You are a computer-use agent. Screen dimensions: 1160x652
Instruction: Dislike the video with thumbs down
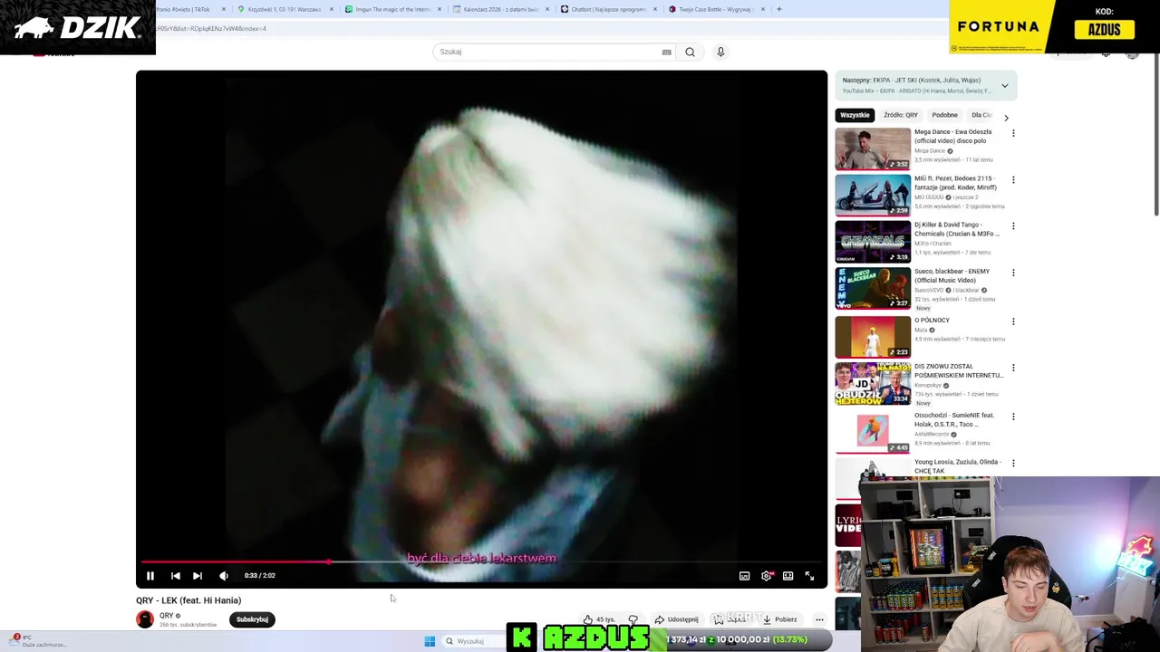pos(633,619)
